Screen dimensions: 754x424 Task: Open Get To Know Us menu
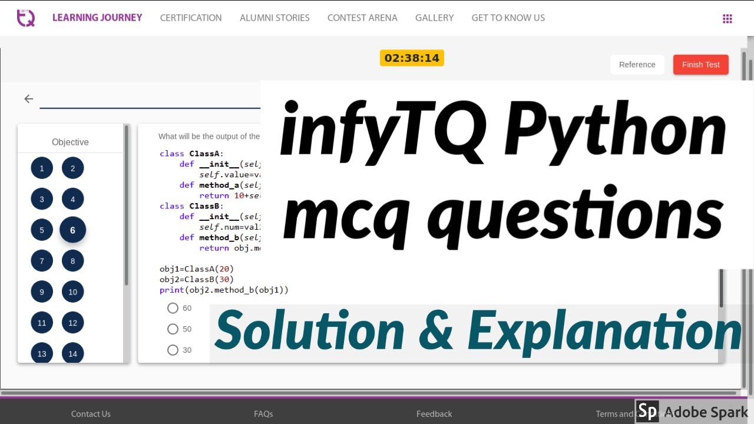pyautogui.click(x=508, y=18)
